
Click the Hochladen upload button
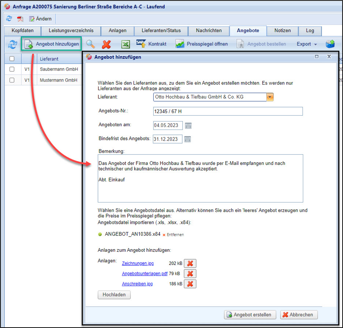pyautogui.click(x=114, y=295)
